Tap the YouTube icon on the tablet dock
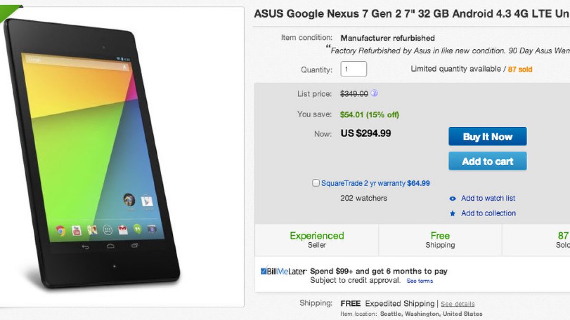 tap(76, 230)
